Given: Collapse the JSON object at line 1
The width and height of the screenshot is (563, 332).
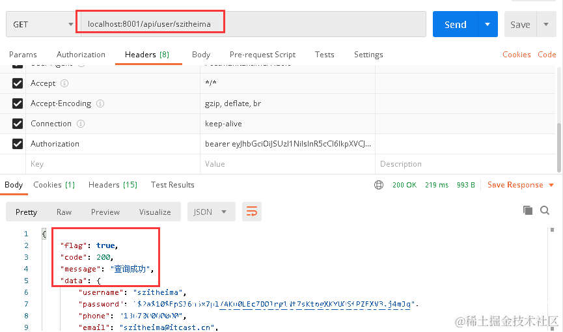Looking at the screenshot, I should [44, 234].
